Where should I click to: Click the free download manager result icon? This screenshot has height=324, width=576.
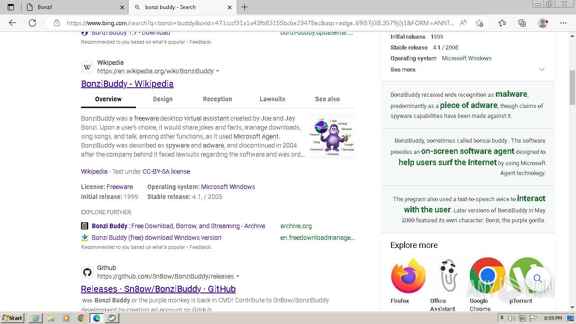(x=85, y=238)
